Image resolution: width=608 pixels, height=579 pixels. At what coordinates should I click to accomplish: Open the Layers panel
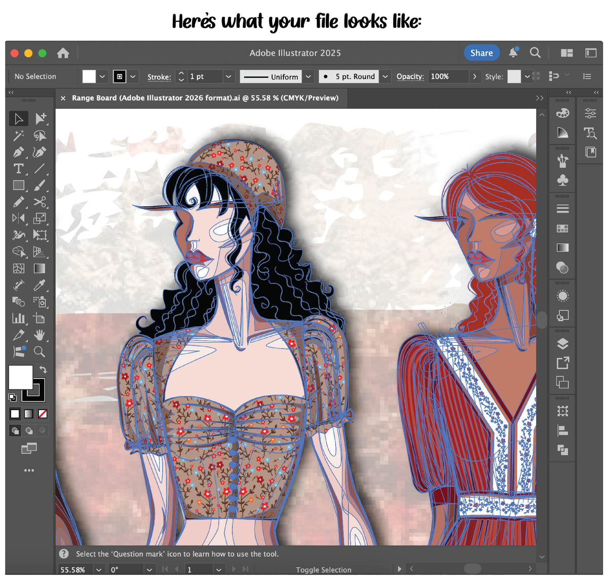click(562, 344)
